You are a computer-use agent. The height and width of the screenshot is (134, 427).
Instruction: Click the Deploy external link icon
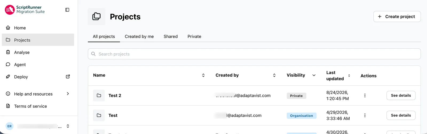point(68,77)
